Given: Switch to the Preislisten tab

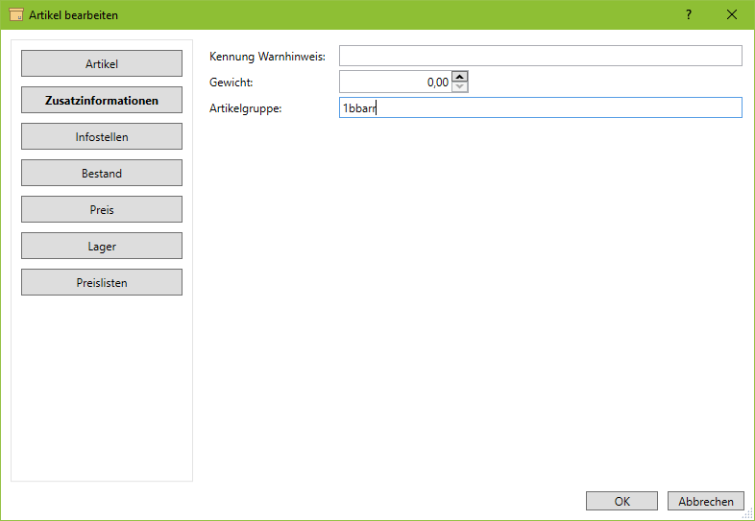Looking at the screenshot, I should [x=102, y=283].
